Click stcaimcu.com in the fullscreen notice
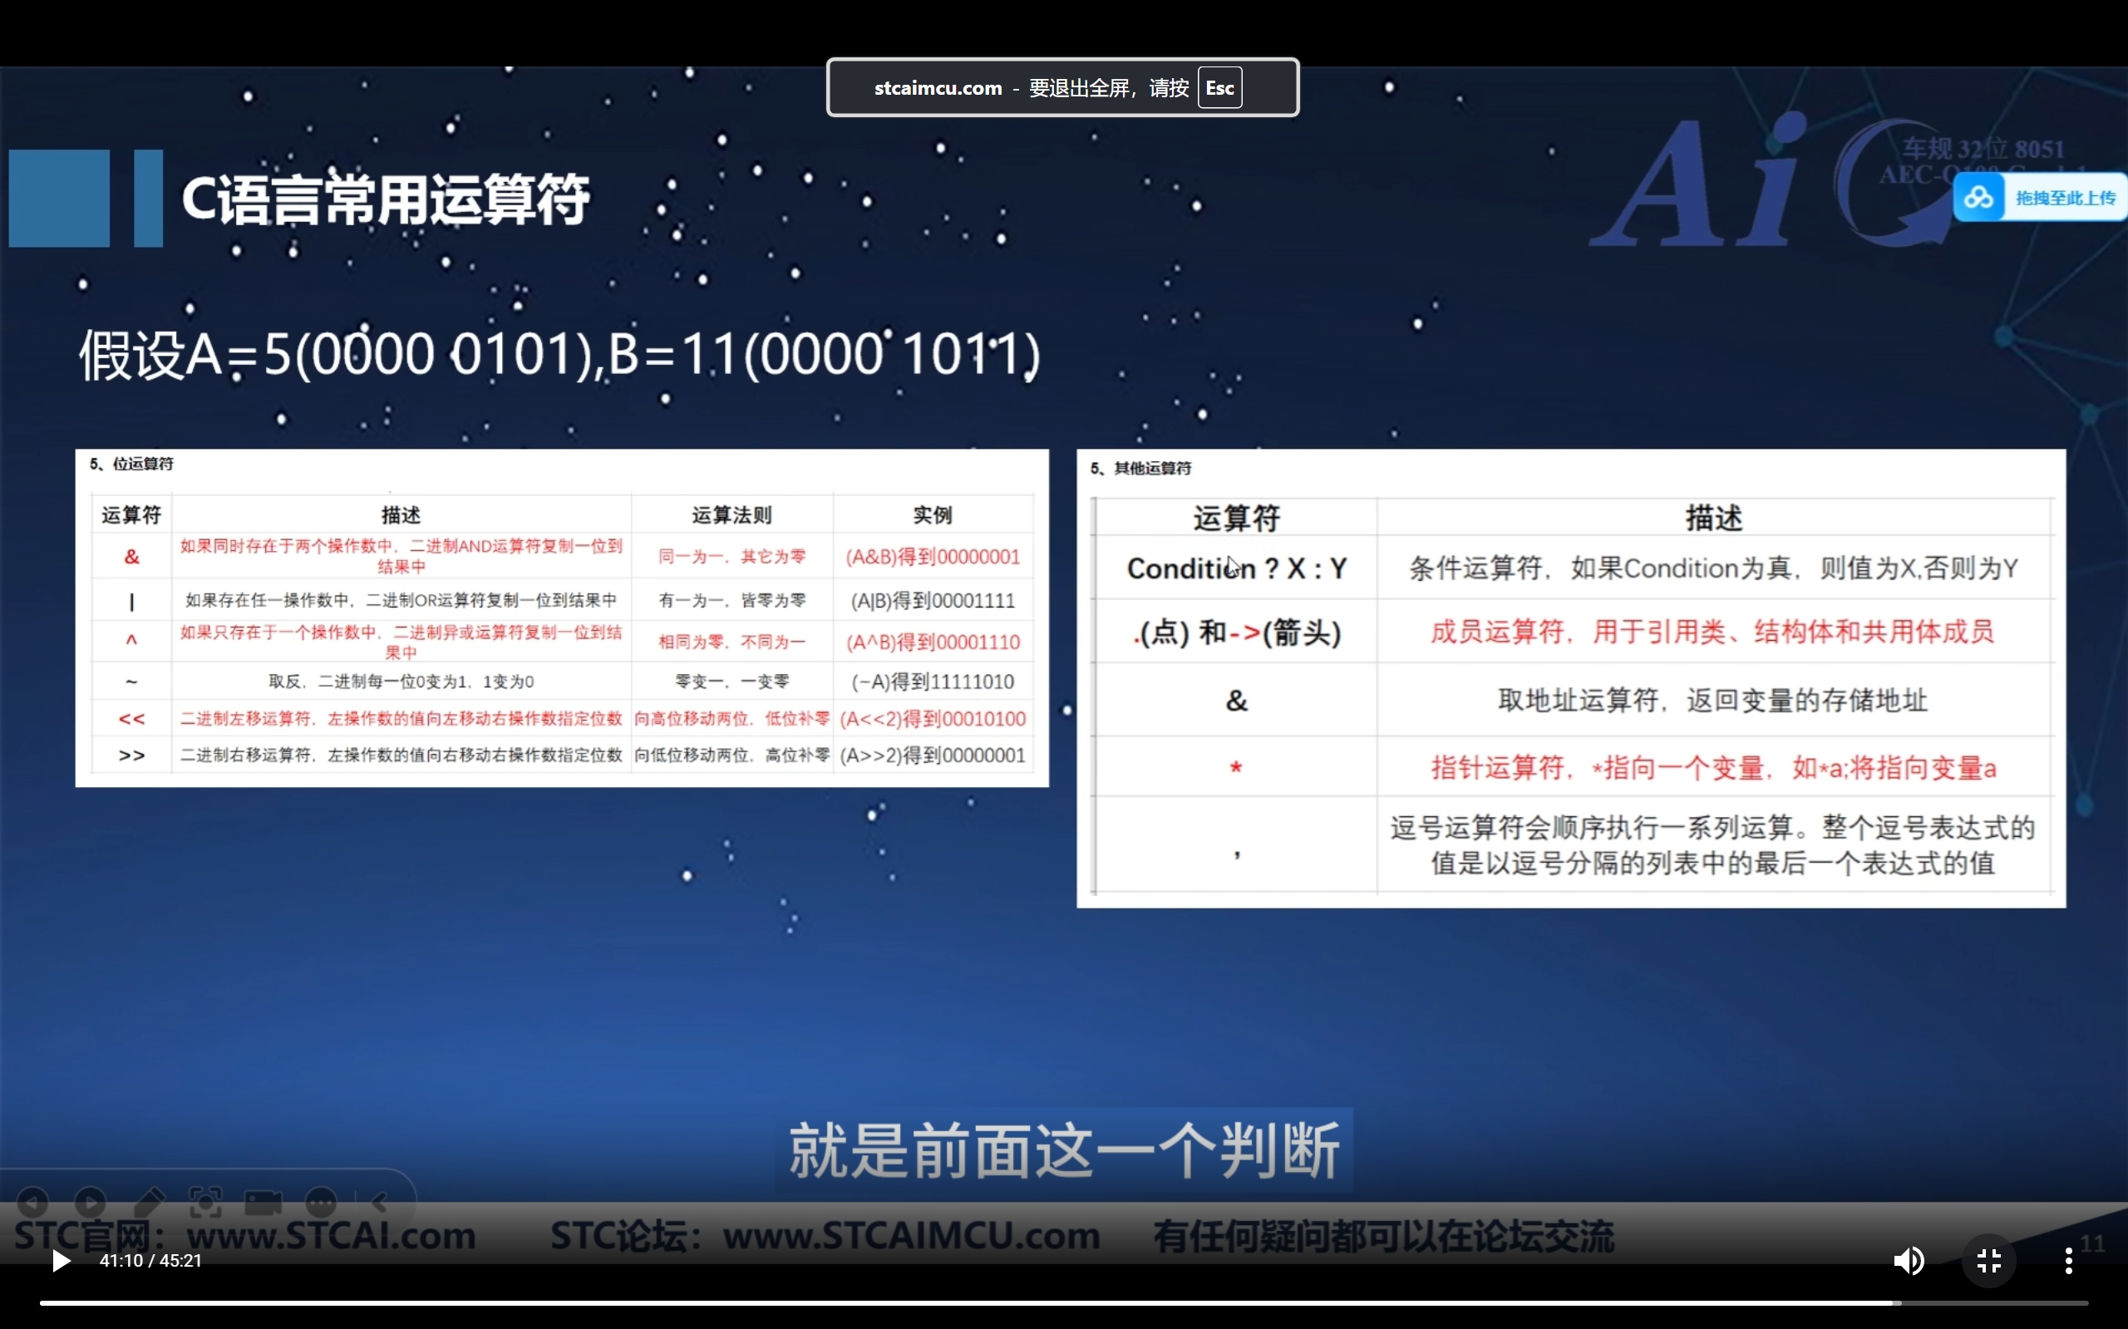The image size is (2128, 1329). [x=938, y=88]
